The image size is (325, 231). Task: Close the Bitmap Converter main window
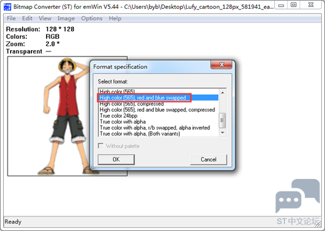coord(311,5)
